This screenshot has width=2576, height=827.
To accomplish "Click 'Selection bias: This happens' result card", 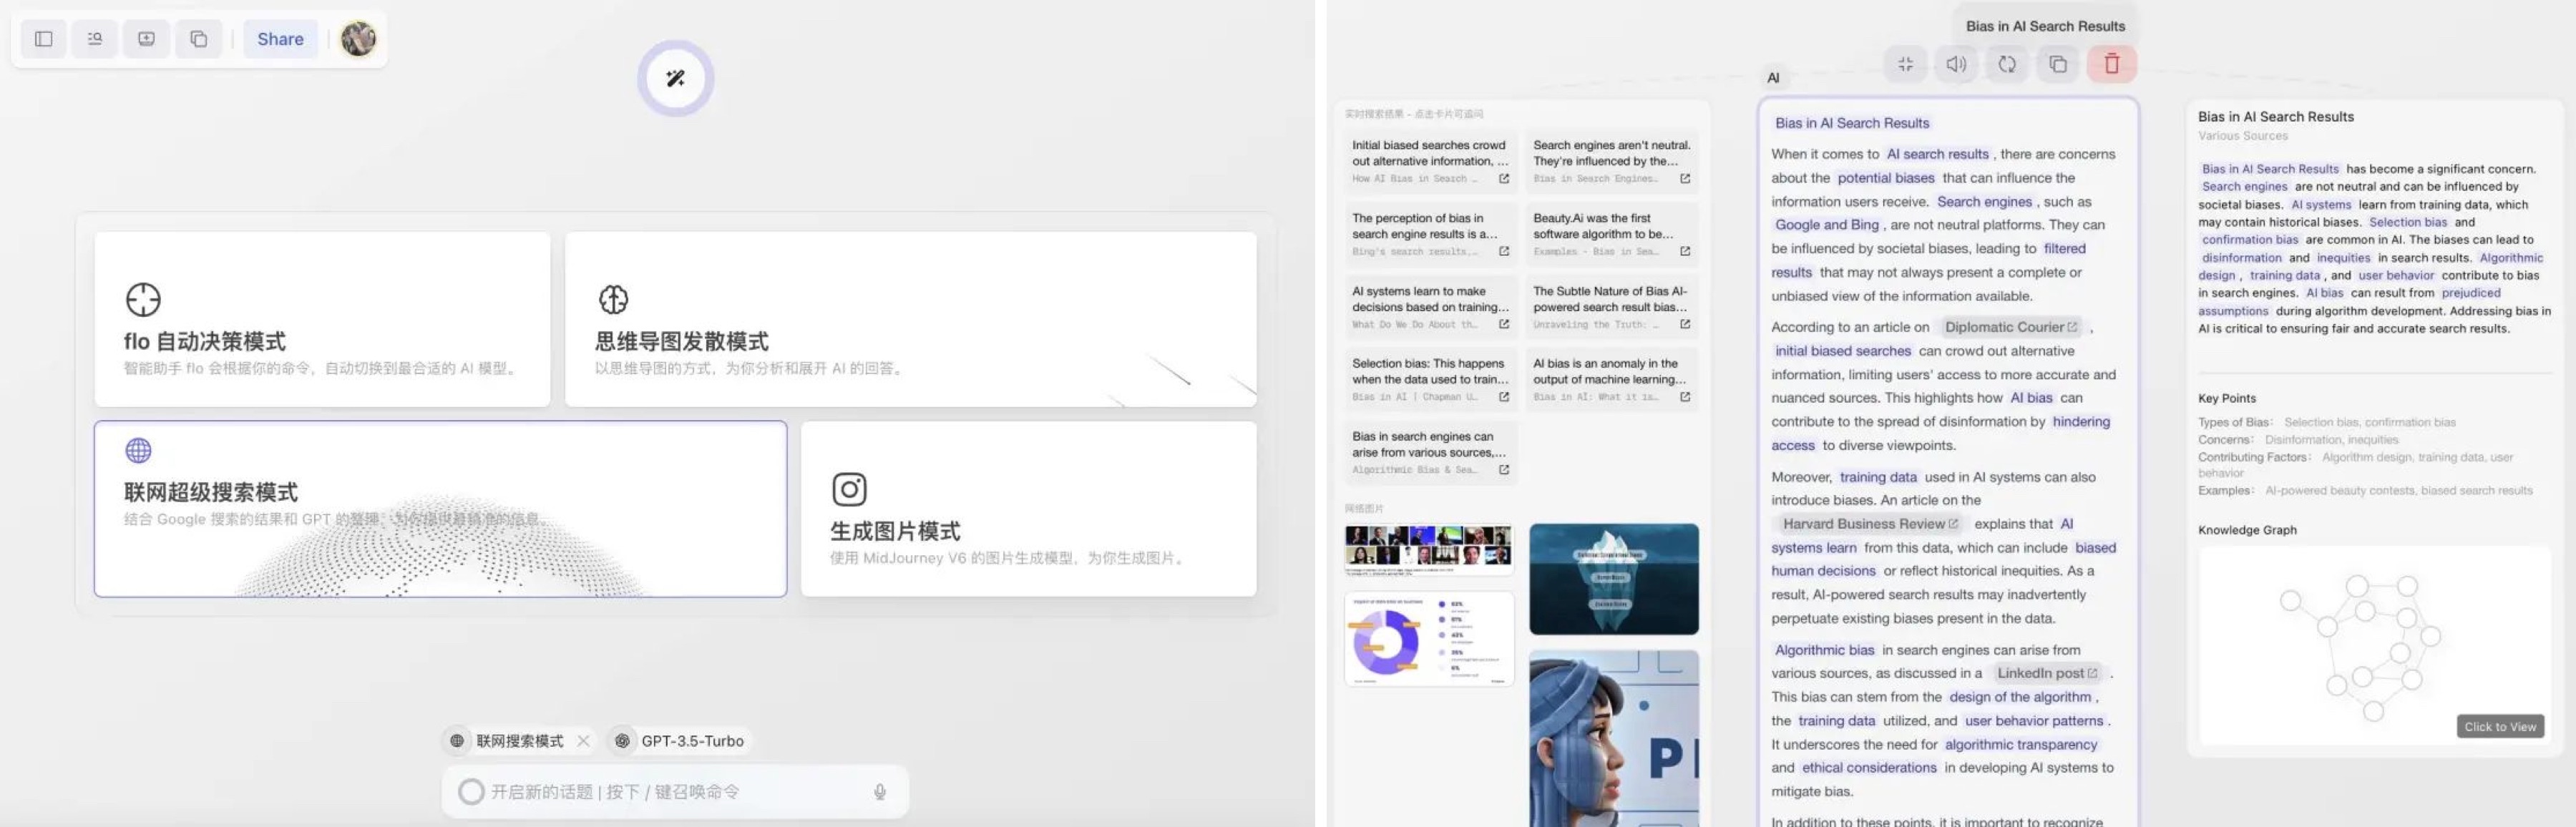I will [x=1430, y=380].
